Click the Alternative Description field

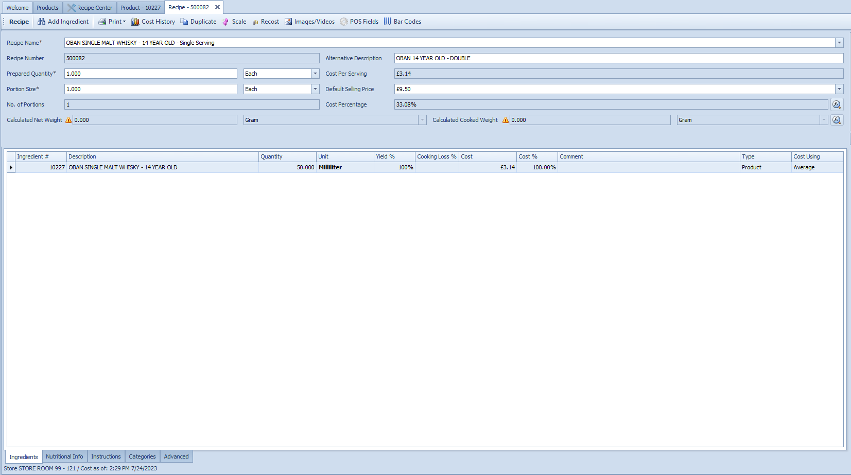pos(619,58)
